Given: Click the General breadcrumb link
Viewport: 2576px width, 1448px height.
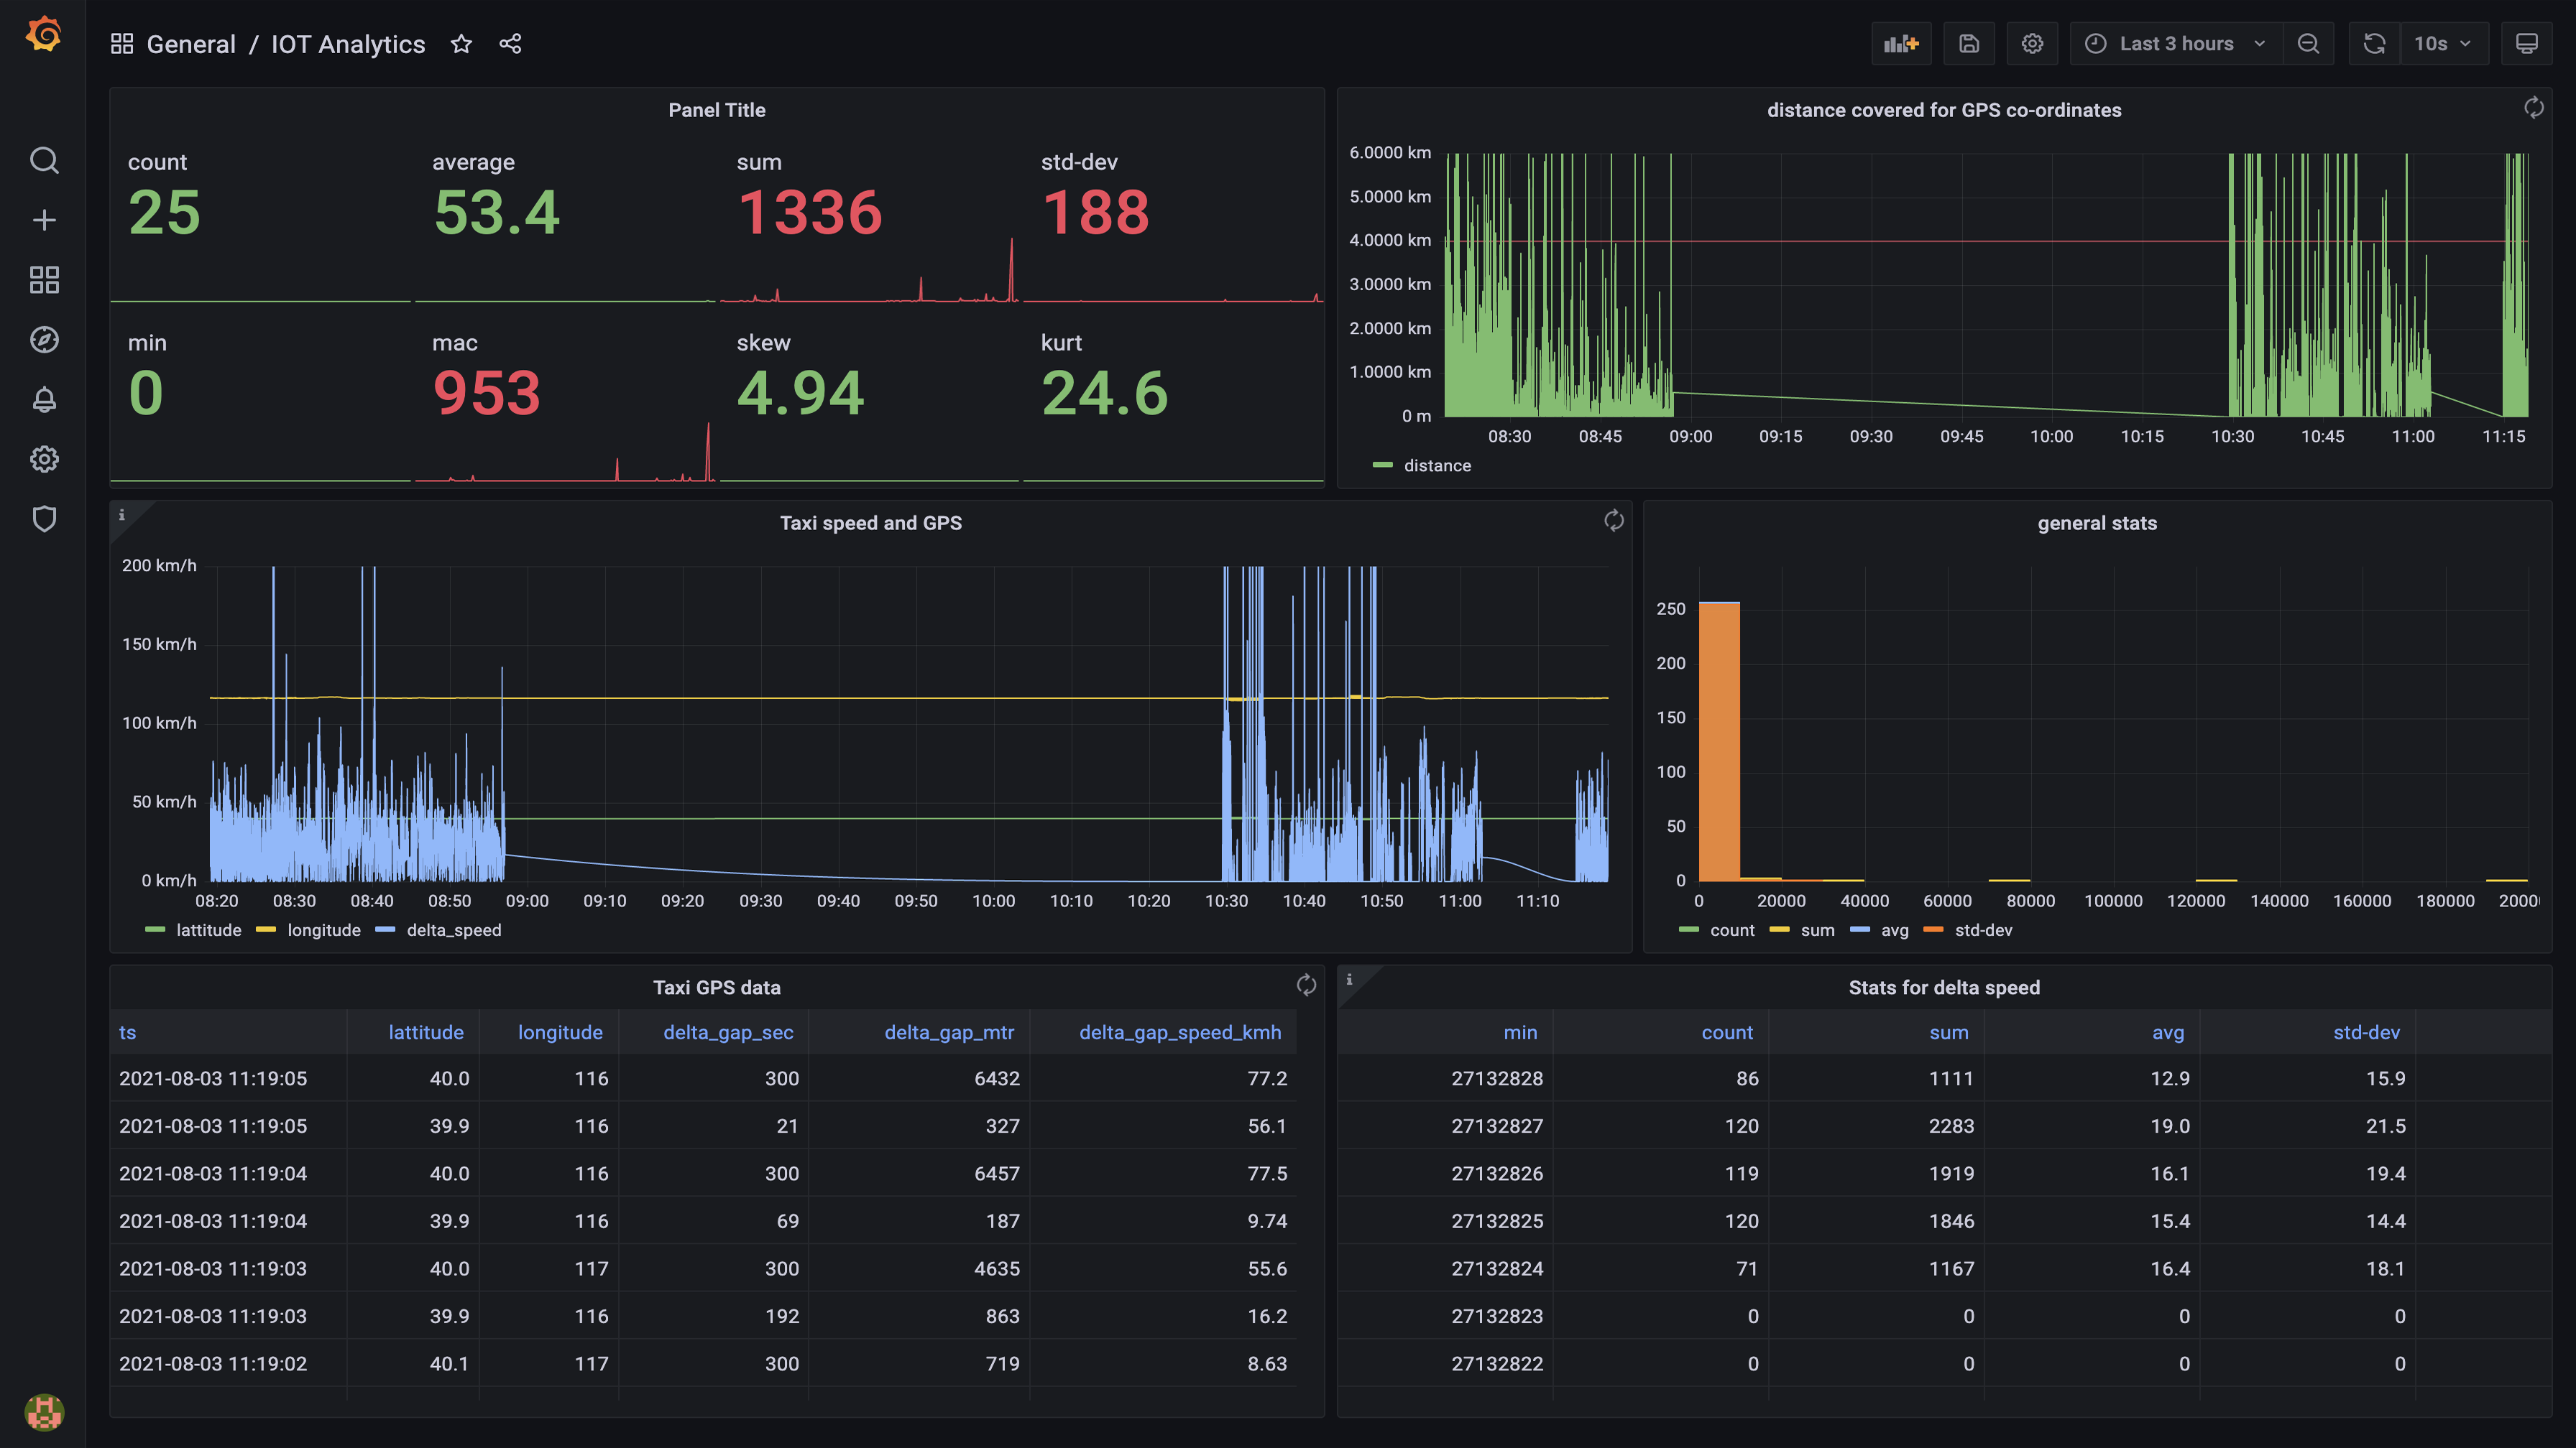Looking at the screenshot, I should [191, 44].
